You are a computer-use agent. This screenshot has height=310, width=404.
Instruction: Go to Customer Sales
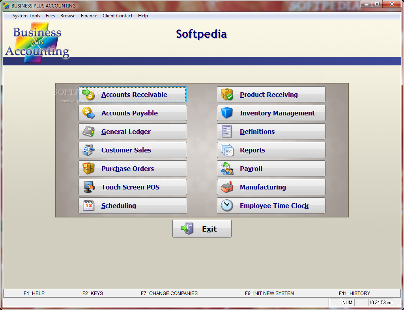(133, 150)
